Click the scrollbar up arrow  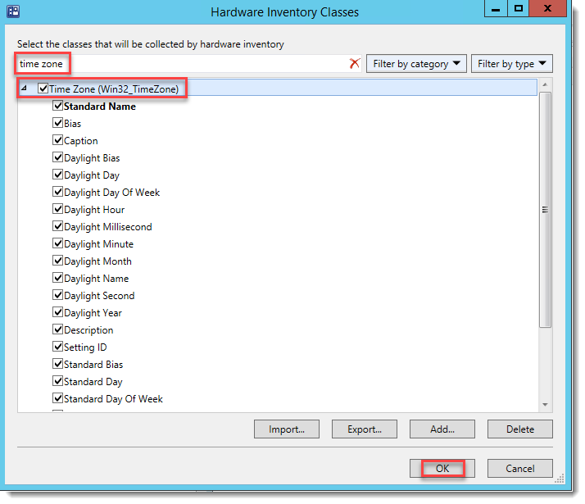[x=545, y=84]
